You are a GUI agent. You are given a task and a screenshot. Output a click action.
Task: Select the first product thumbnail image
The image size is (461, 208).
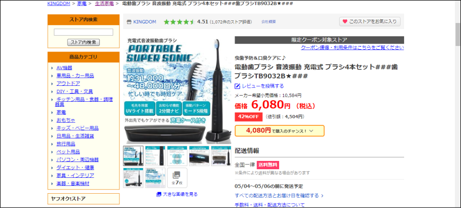click(x=133, y=156)
